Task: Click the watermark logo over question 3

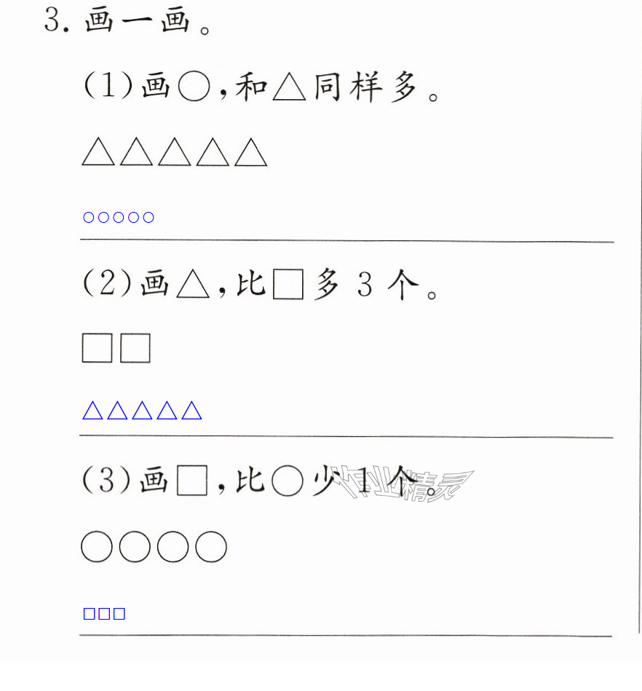Action: point(403,485)
